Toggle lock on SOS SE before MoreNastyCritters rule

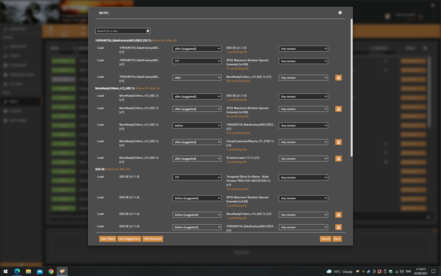click(338, 215)
